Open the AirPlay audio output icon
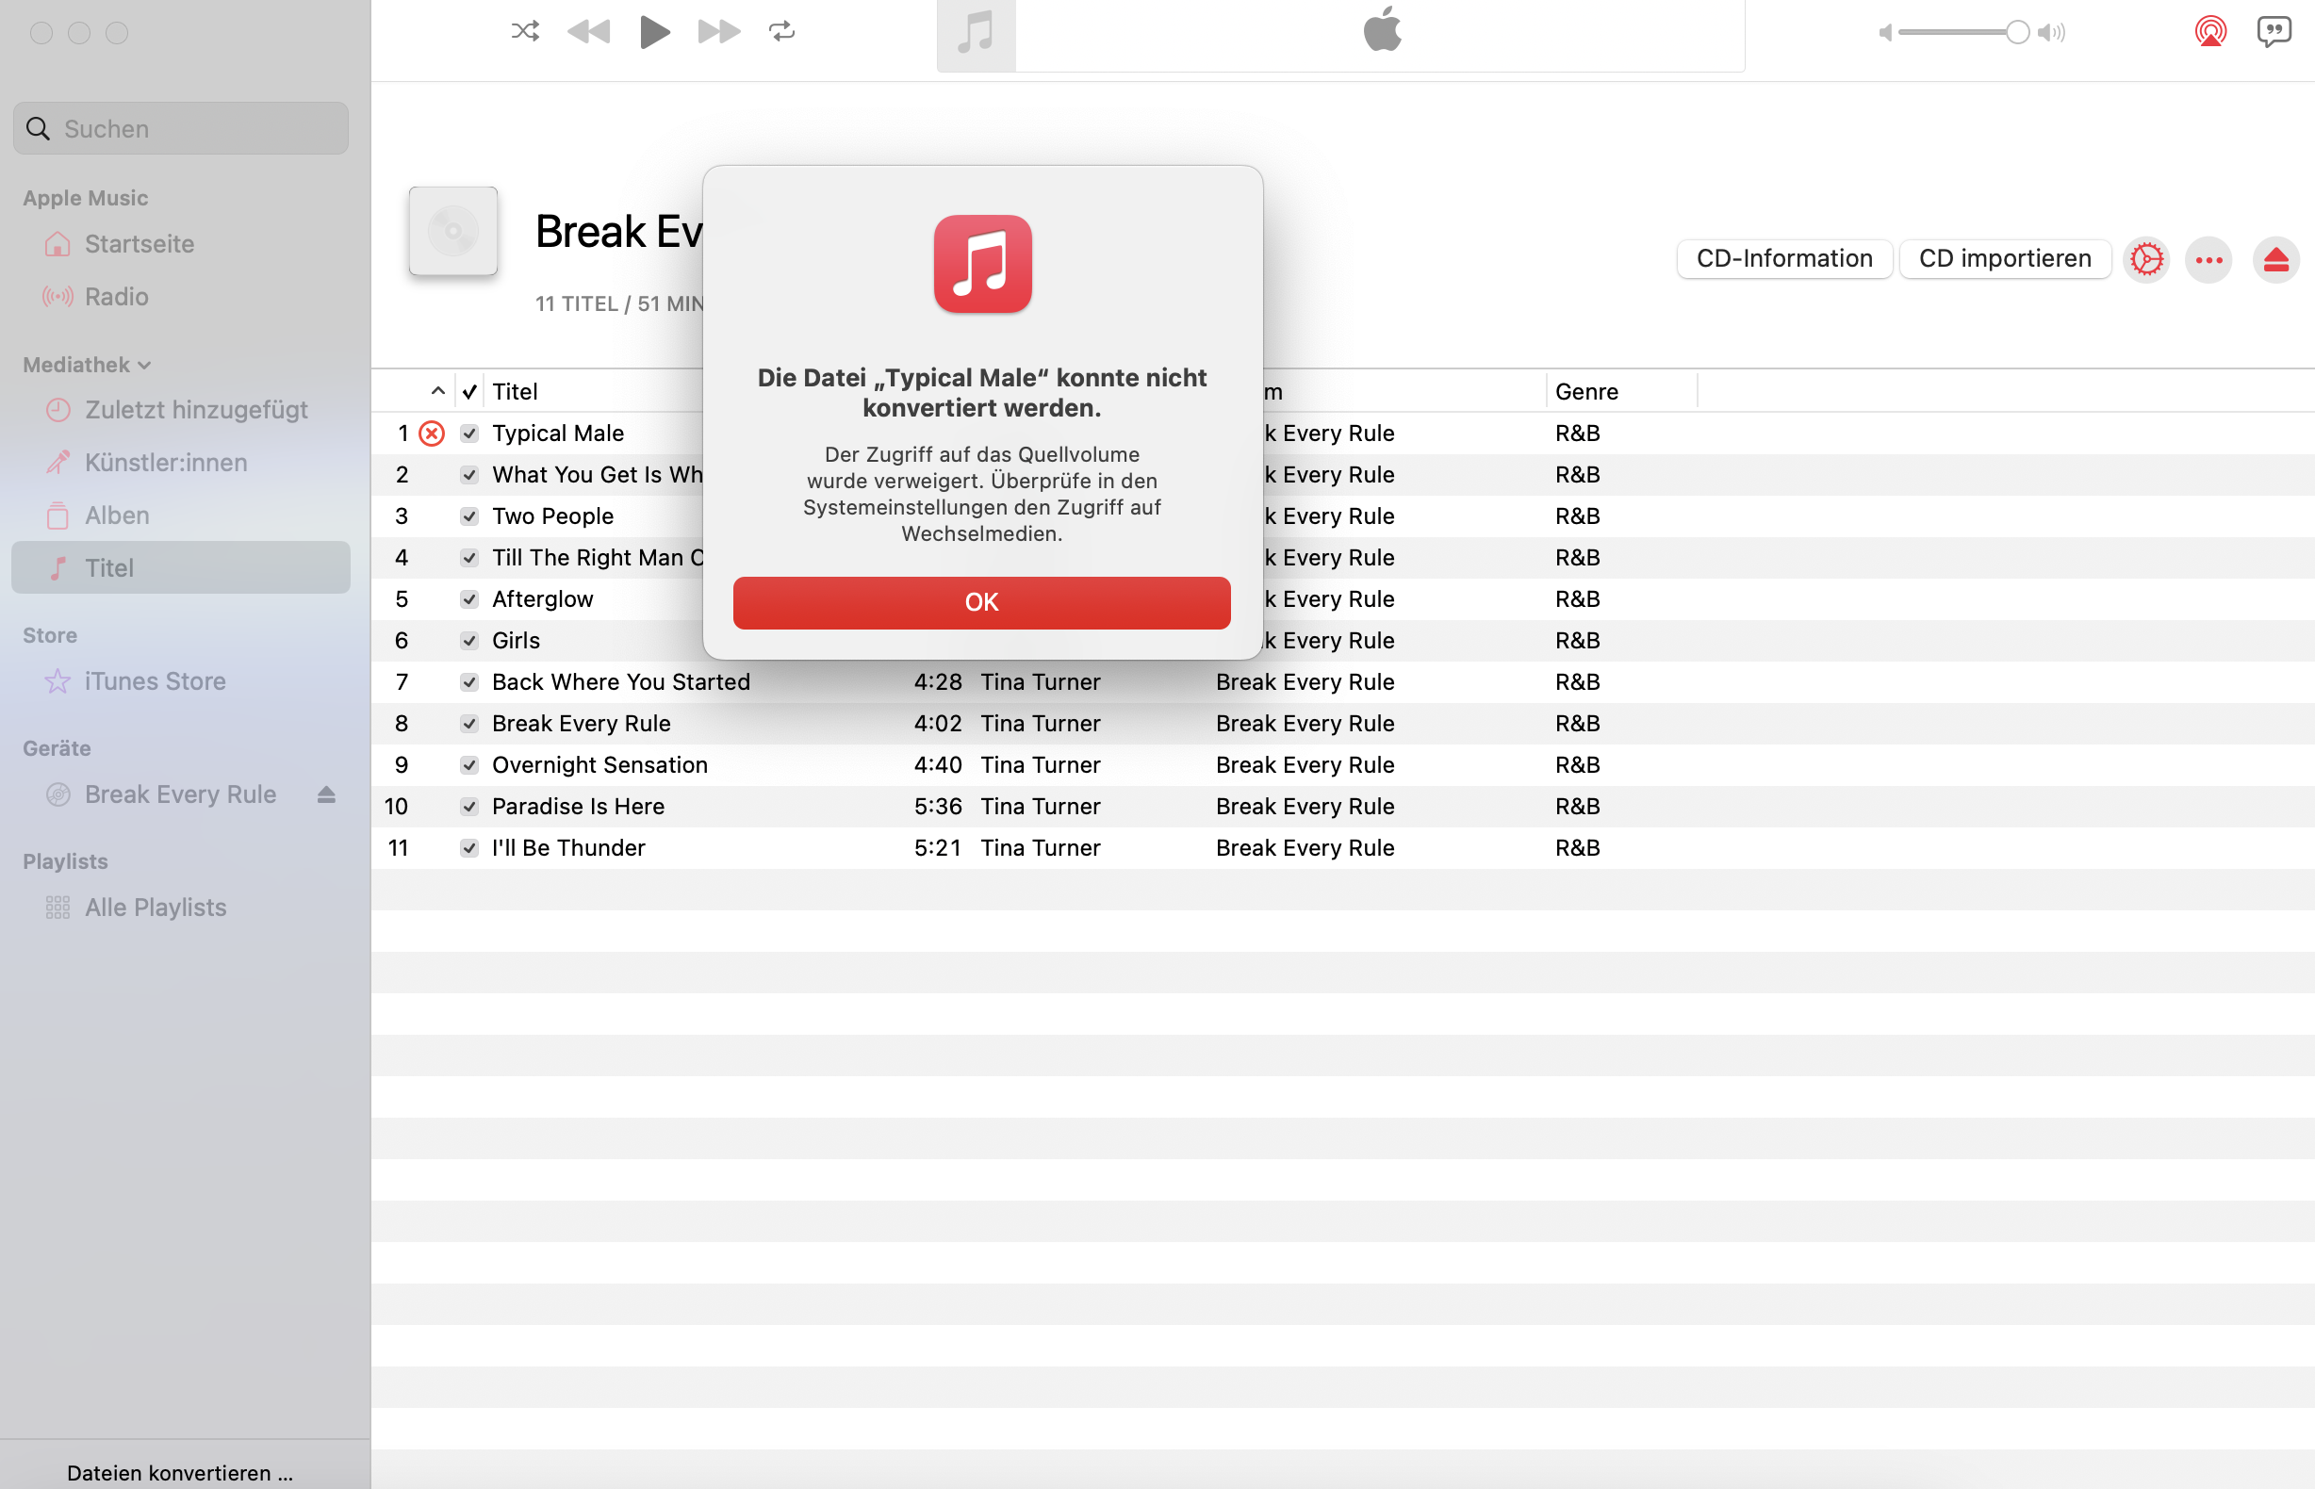 pos(2209,32)
